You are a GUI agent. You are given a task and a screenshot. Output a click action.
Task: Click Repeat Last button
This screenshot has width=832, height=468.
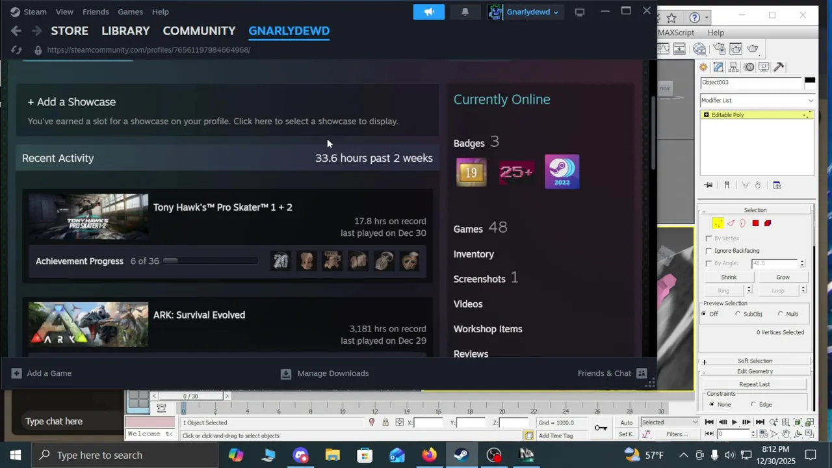(x=755, y=384)
